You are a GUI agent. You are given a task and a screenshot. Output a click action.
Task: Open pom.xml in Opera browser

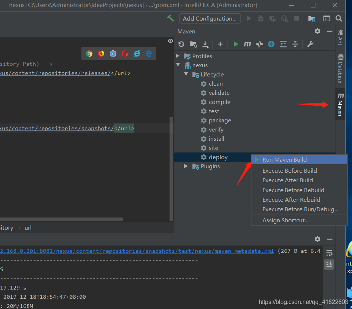point(125,54)
